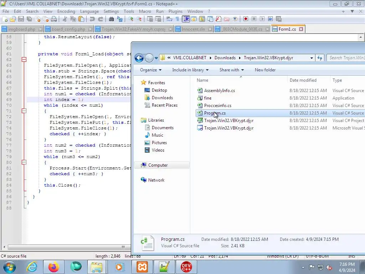Toggle the indent guide toolbar button
365x274 pixels.
(186, 19)
